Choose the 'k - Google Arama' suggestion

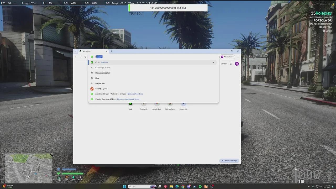point(153,67)
